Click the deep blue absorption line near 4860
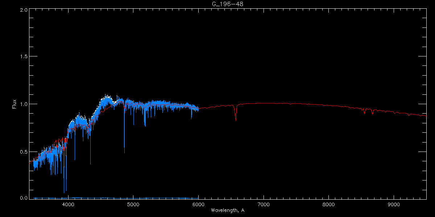 click(x=124, y=127)
